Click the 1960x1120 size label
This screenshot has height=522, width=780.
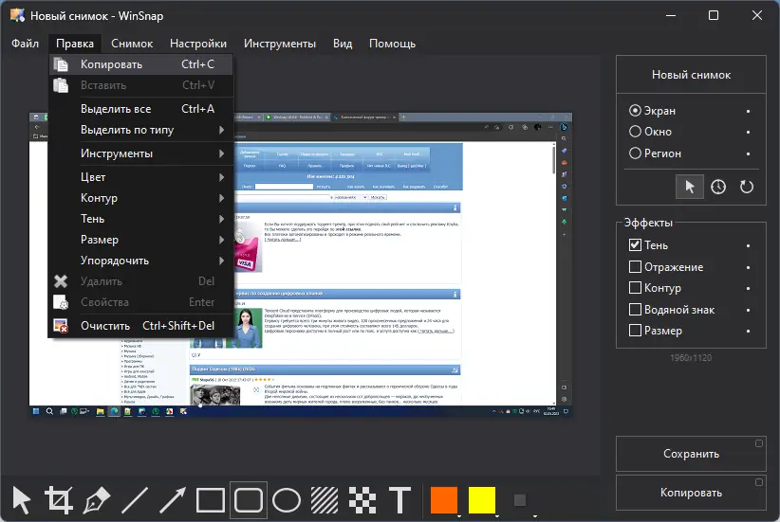pos(691,357)
